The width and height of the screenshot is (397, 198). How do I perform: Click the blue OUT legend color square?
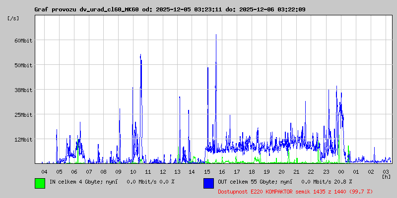click(x=208, y=183)
